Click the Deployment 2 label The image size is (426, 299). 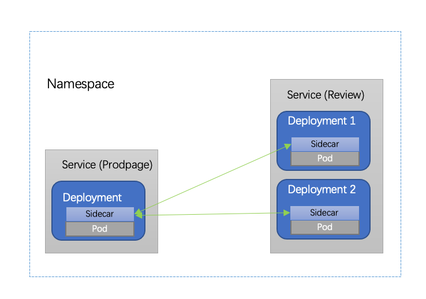[322, 190]
